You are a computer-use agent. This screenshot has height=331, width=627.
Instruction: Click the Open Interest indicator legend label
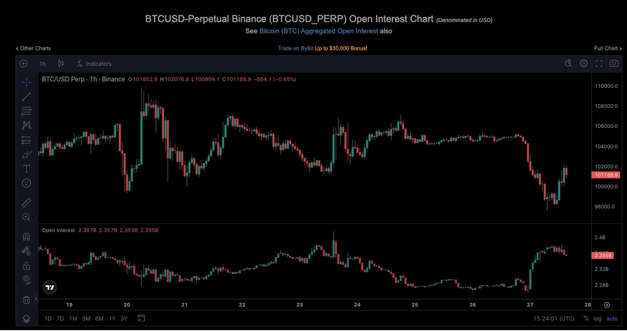(x=58, y=230)
